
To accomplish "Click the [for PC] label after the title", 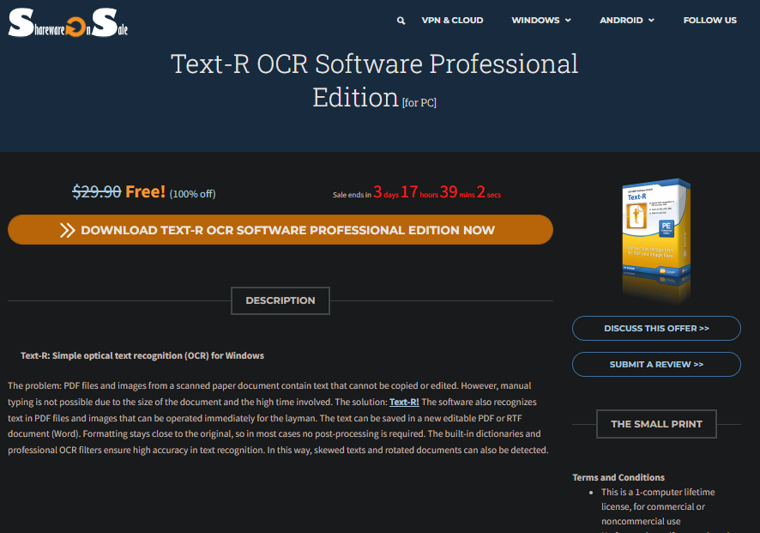I will pyautogui.click(x=419, y=103).
